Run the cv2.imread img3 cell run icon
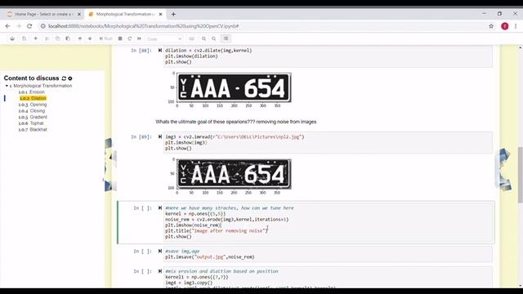The image size is (523, 294). point(160,136)
